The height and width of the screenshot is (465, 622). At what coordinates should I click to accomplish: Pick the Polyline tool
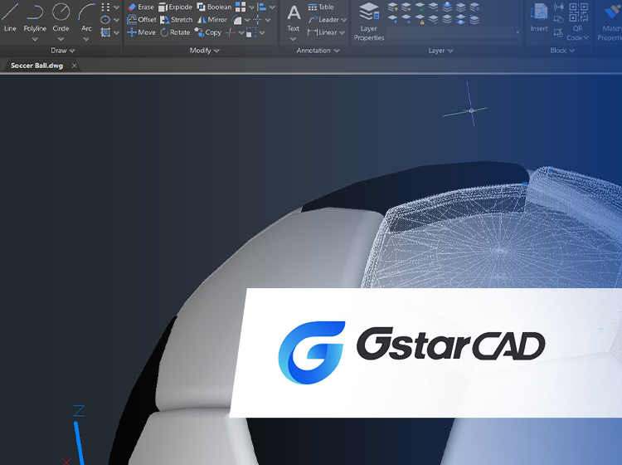click(35, 16)
